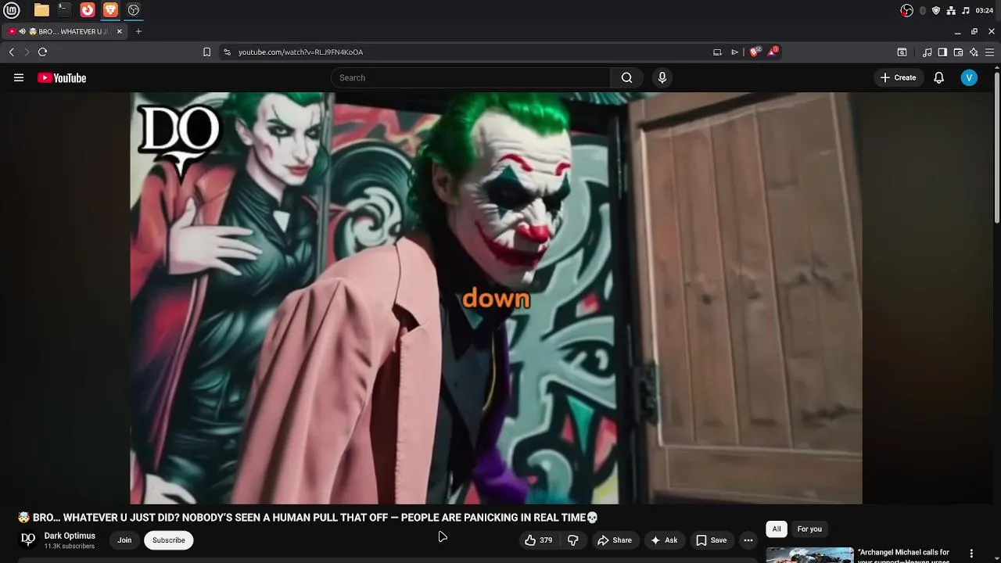Open the account avatar V menu
The height and width of the screenshot is (563, 1001).
point(969,77)
